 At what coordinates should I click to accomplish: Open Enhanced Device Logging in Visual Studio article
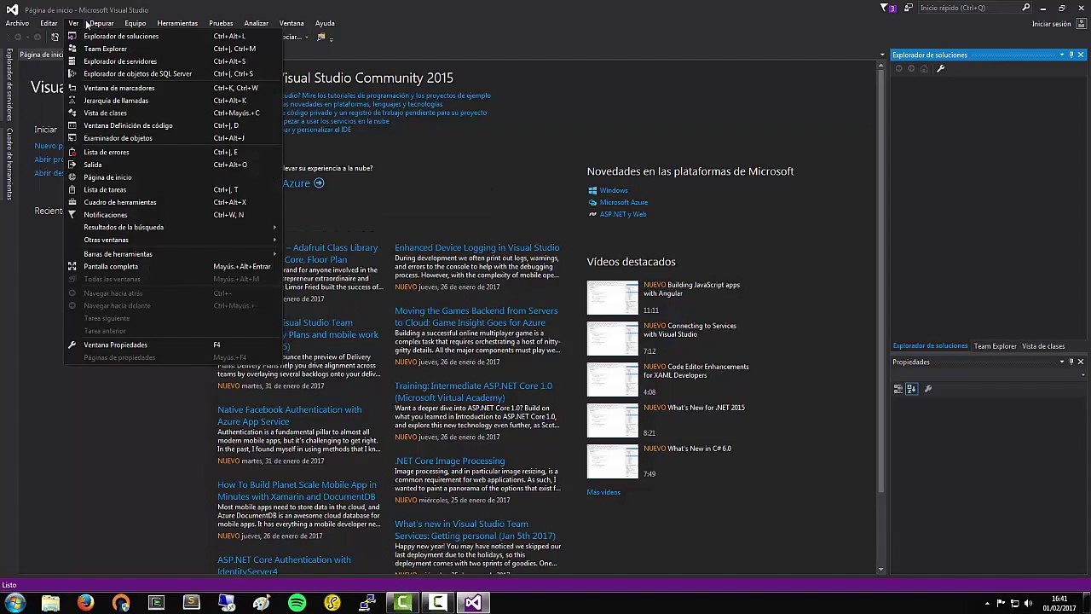476,247
